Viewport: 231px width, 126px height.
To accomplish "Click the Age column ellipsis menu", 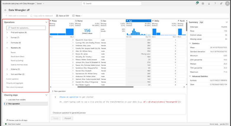I will coord(149,21).
